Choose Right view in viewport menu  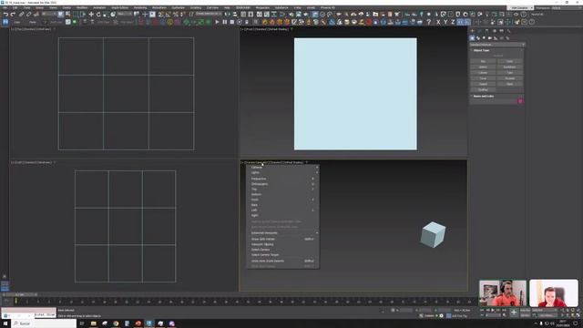pos(282,215)
